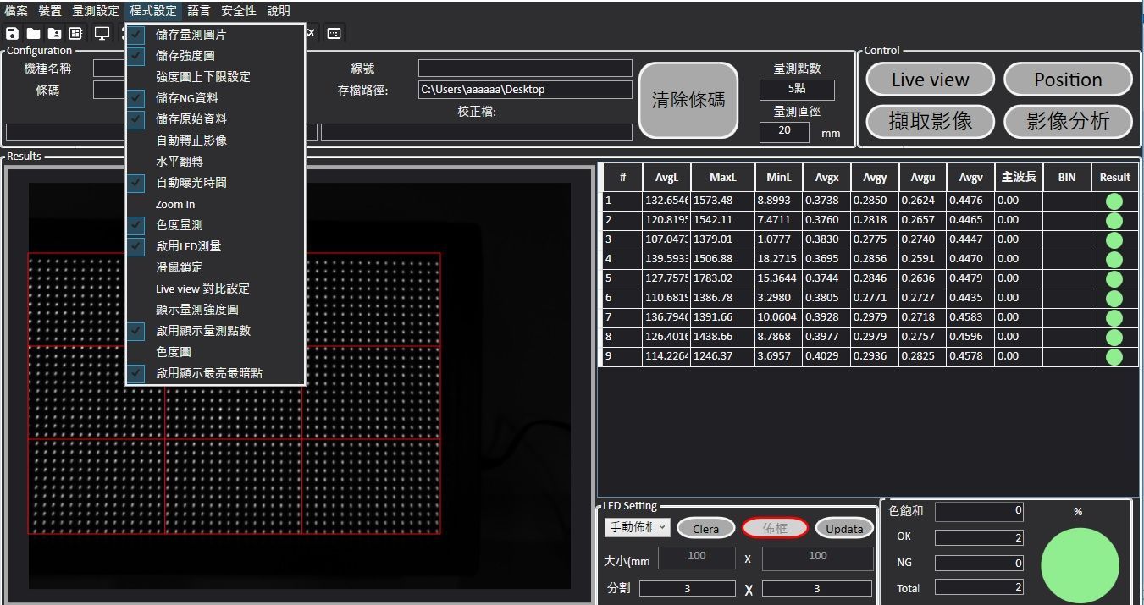Select the Zoom In menu entry
This screenshot has height=605, width=1144.
[175, 204]
